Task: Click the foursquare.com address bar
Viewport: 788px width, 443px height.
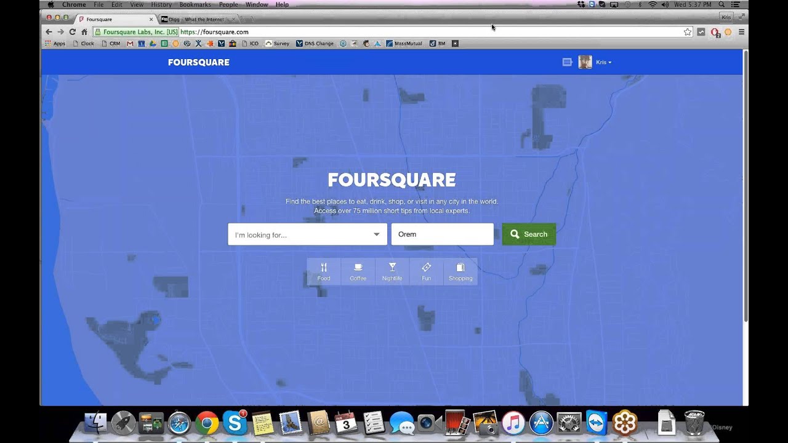Action: (x=392, y=32)
